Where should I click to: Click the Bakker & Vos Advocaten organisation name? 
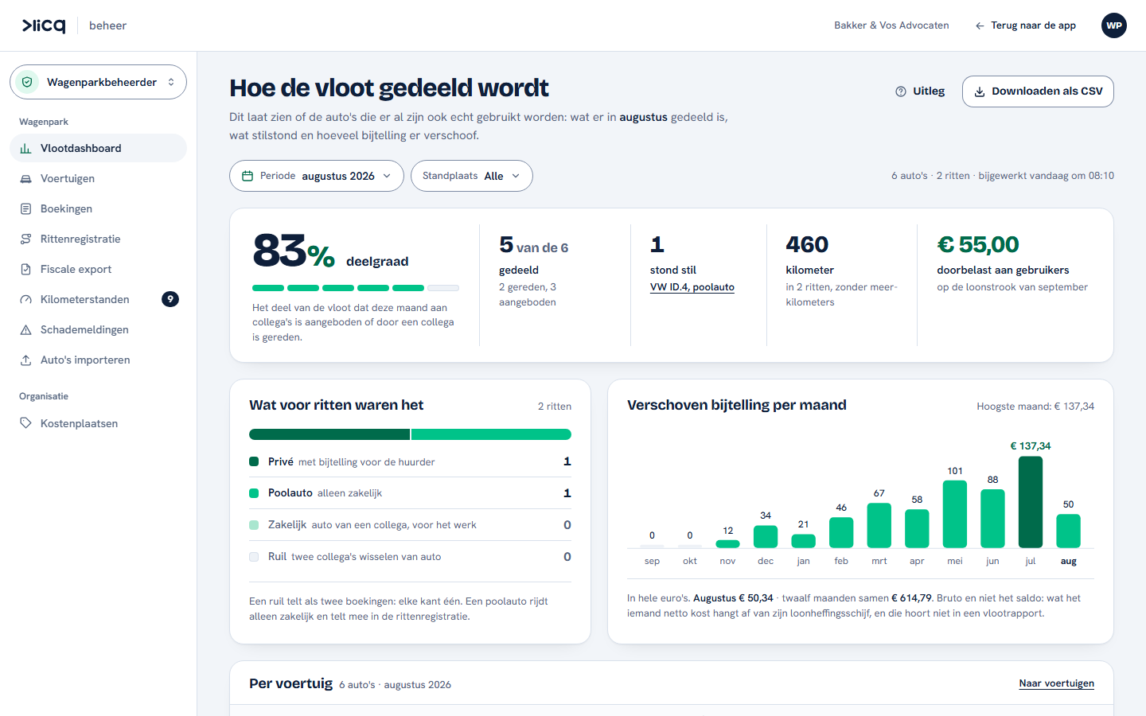(891, 25)
